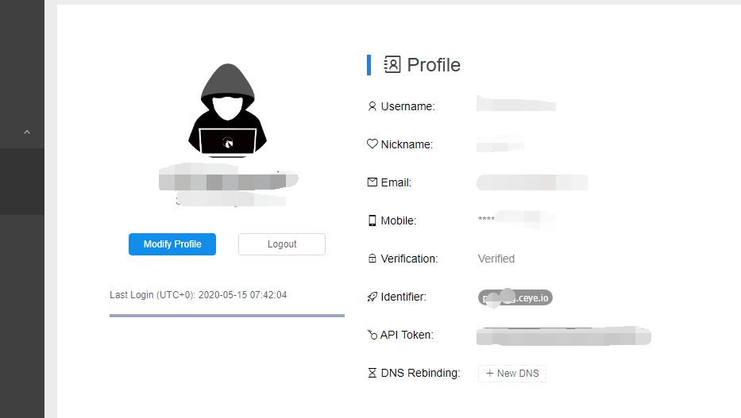Viewport: 741px width, 418px height.
Task: Click the Mobile phone icon
Action: pos(372,221)
